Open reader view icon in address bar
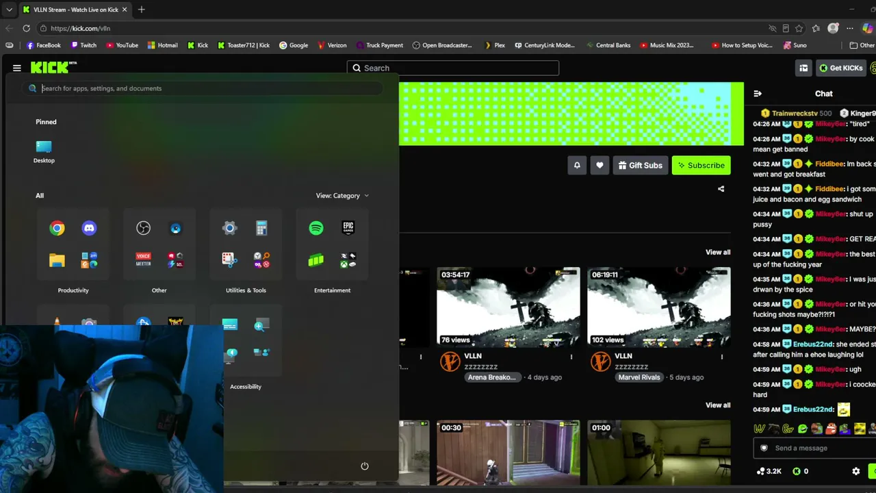 [786, 28]
